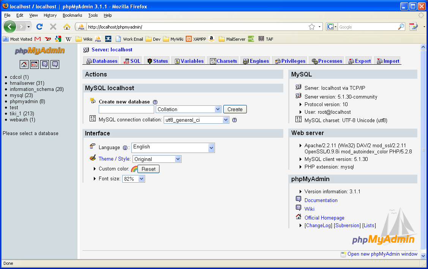Viewport: 428px width, 269px height.
Task: Open the Privileges tab
Action: click(x=290, y=61)
